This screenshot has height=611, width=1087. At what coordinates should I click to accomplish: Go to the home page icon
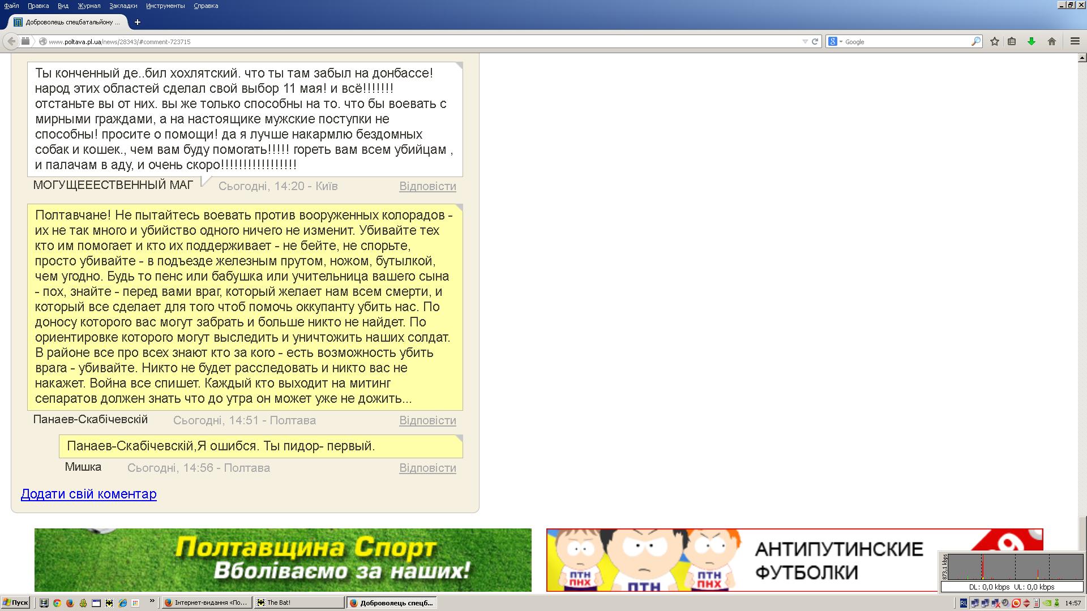point(1052,41)
